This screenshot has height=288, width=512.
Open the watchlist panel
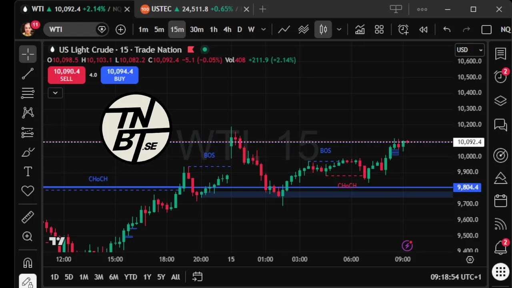[x=500, y=54]
